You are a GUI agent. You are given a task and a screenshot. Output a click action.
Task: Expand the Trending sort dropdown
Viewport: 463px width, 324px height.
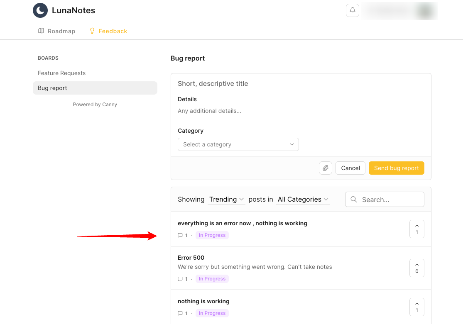(227, 200)
